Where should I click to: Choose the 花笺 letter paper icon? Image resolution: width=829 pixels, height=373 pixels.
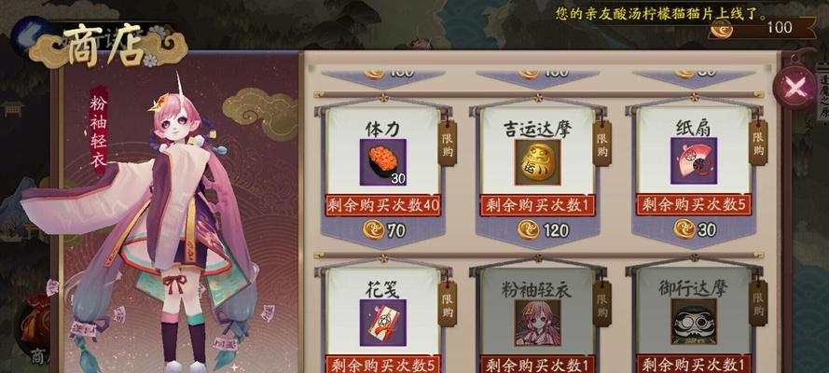382,323
